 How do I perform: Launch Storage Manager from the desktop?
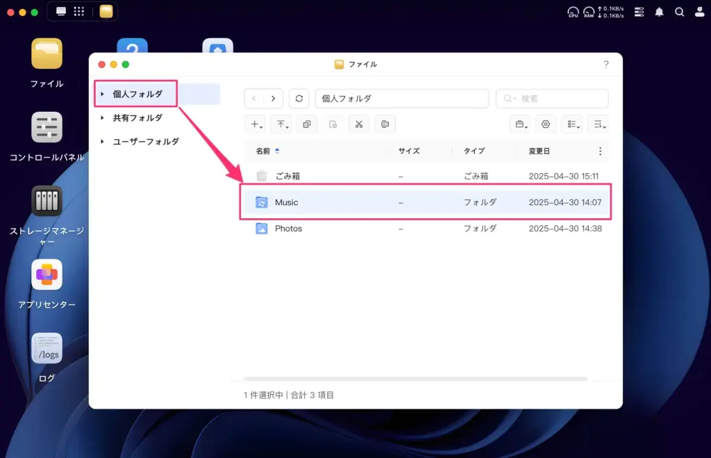[47, 202]
